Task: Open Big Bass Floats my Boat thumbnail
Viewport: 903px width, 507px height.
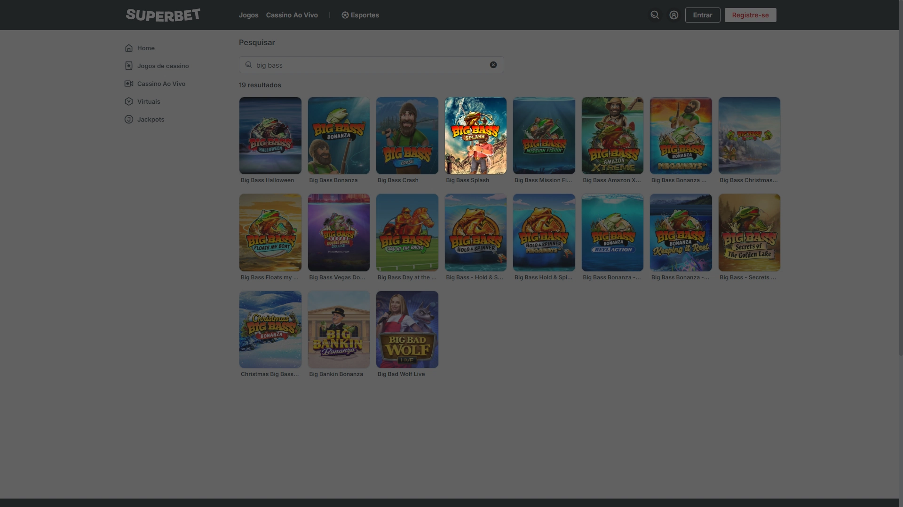Action: (x=270, y=232)
